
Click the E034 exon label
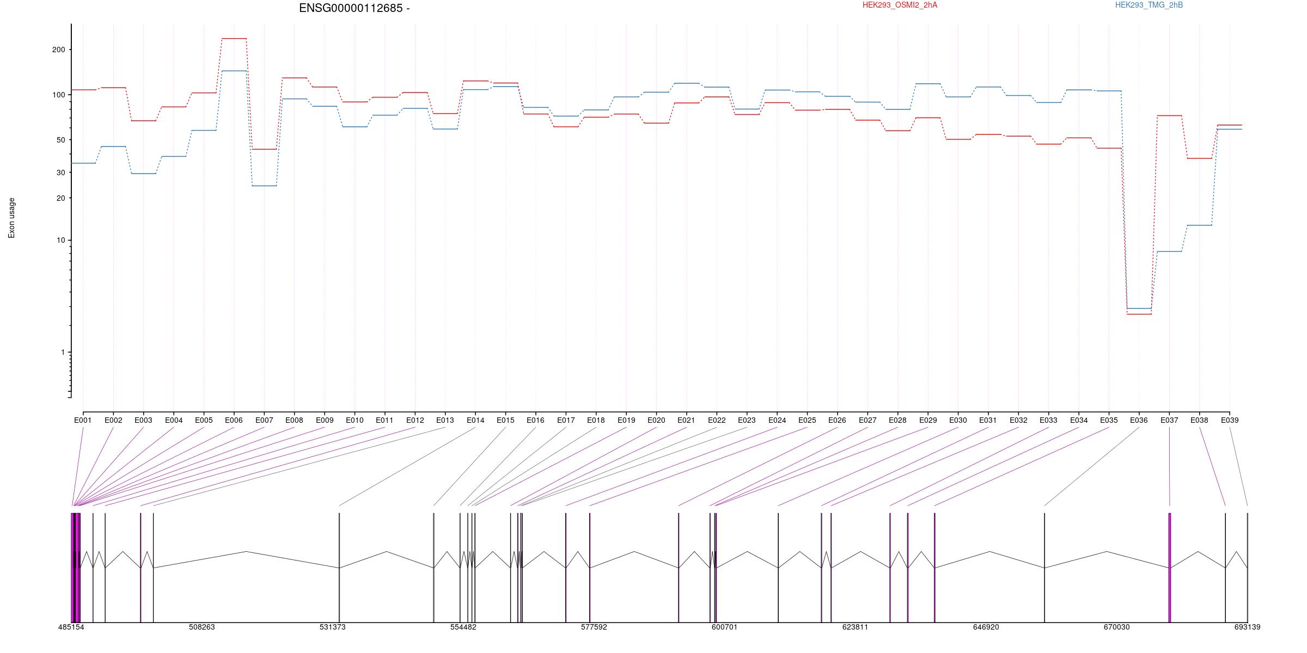(1079, 420)
